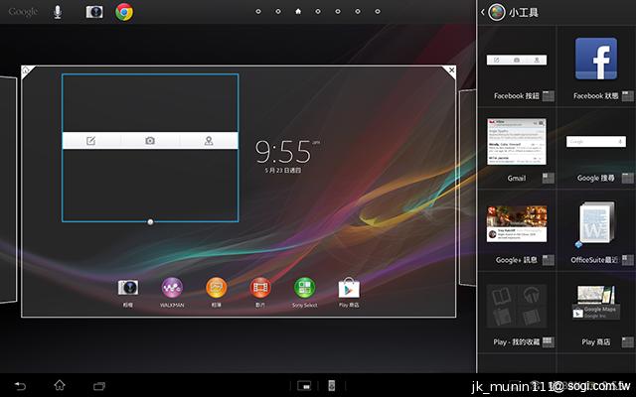Tap the Google search text in top bar
Viewport: 636px width, 397px height.
pyautogui.click(x=23, y=12)
